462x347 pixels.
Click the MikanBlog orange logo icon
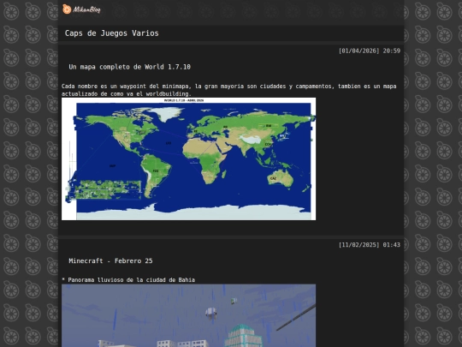click(67, 9)
